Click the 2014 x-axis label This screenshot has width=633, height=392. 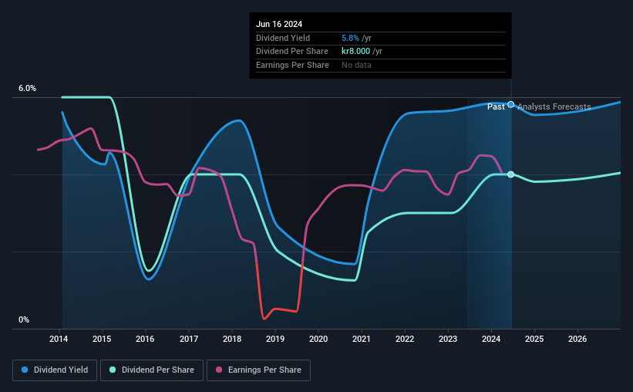pos(59,339)
